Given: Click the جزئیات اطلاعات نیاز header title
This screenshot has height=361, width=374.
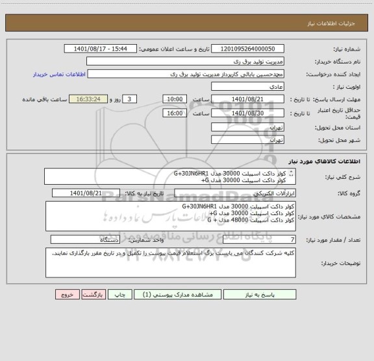Looking at the screenshot, I should tap(331, 23).
